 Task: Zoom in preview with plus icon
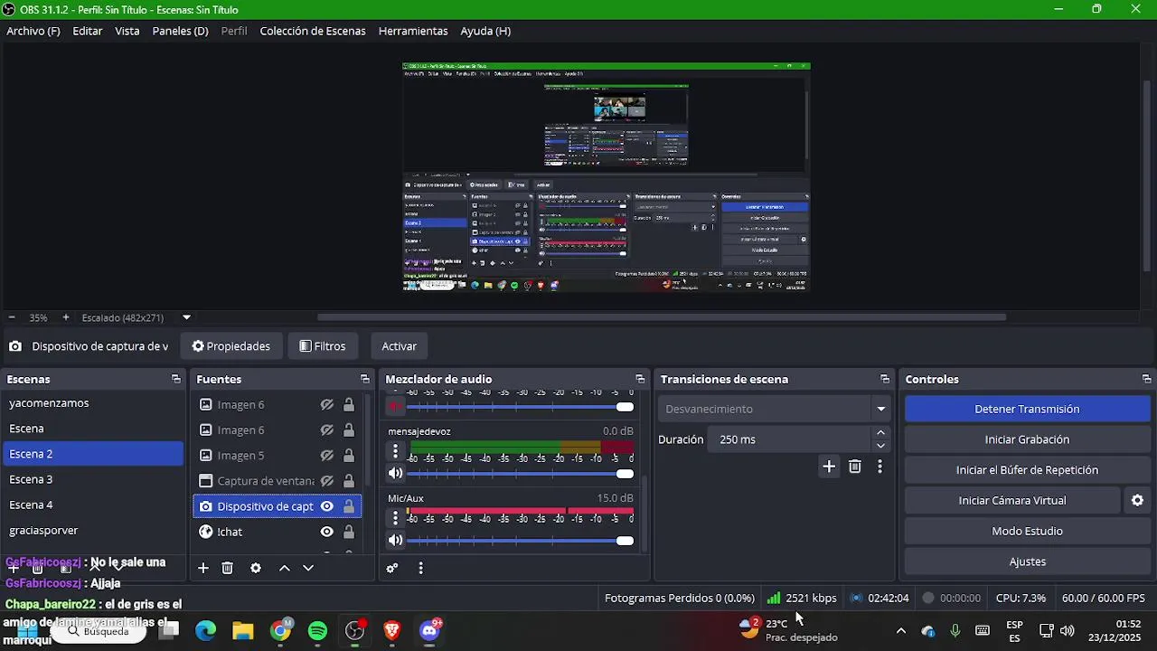pyautogui.click(x=66, y=317)
